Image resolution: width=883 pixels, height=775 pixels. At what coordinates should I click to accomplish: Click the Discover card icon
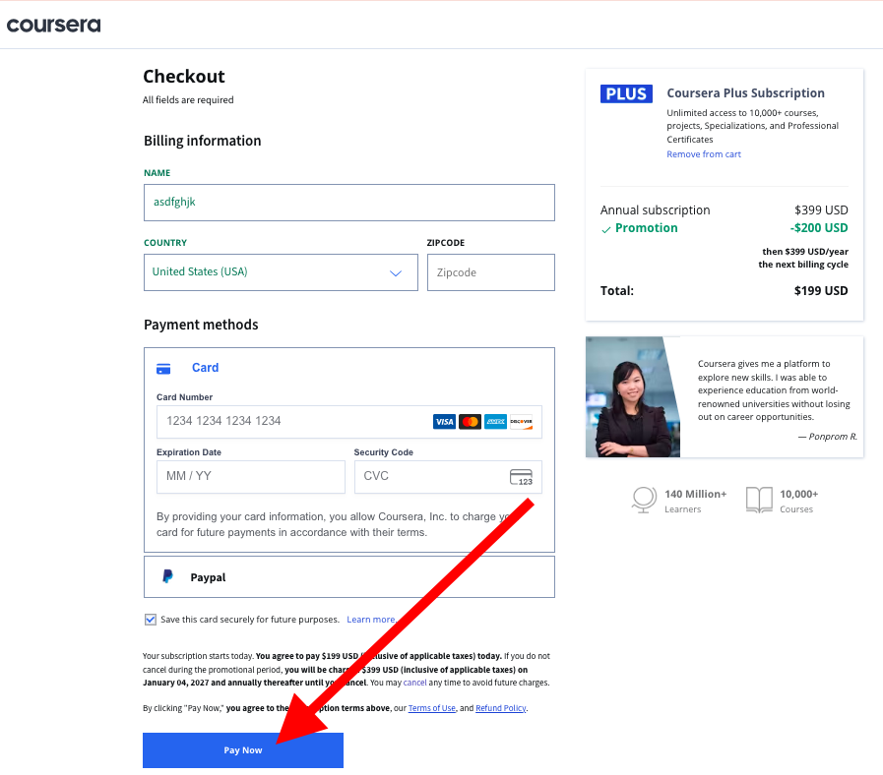(521, 422)
